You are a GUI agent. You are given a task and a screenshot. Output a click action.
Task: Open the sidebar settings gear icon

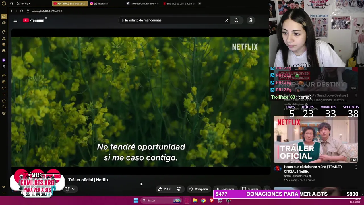[x=4, y=113]
